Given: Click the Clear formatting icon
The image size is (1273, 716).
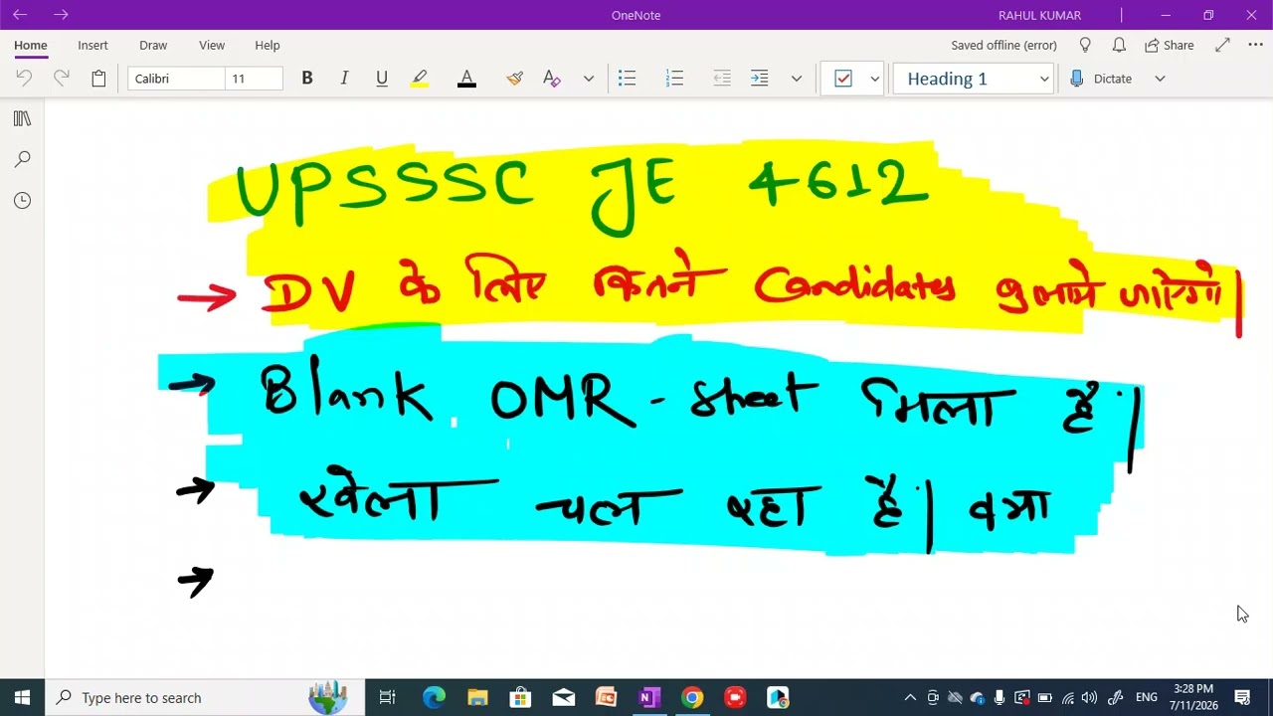Looking at the screenshot, I should (x=552, y=79).
